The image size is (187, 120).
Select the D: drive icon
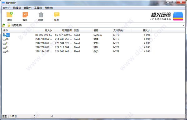click(x=4, y=39)
